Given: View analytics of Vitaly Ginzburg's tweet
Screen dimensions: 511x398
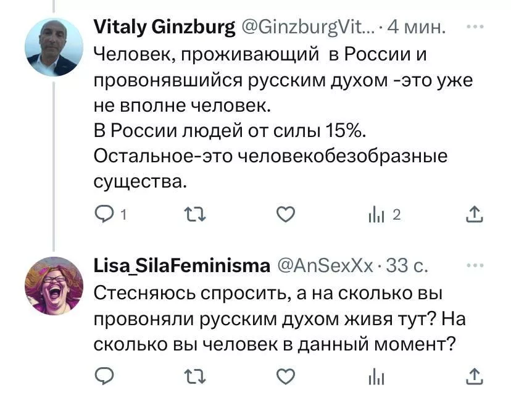Looking at the screenshot, I should coord(376,214).
